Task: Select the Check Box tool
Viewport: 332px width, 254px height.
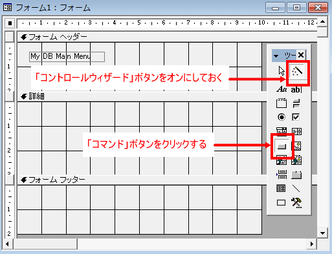Action: 296,117
